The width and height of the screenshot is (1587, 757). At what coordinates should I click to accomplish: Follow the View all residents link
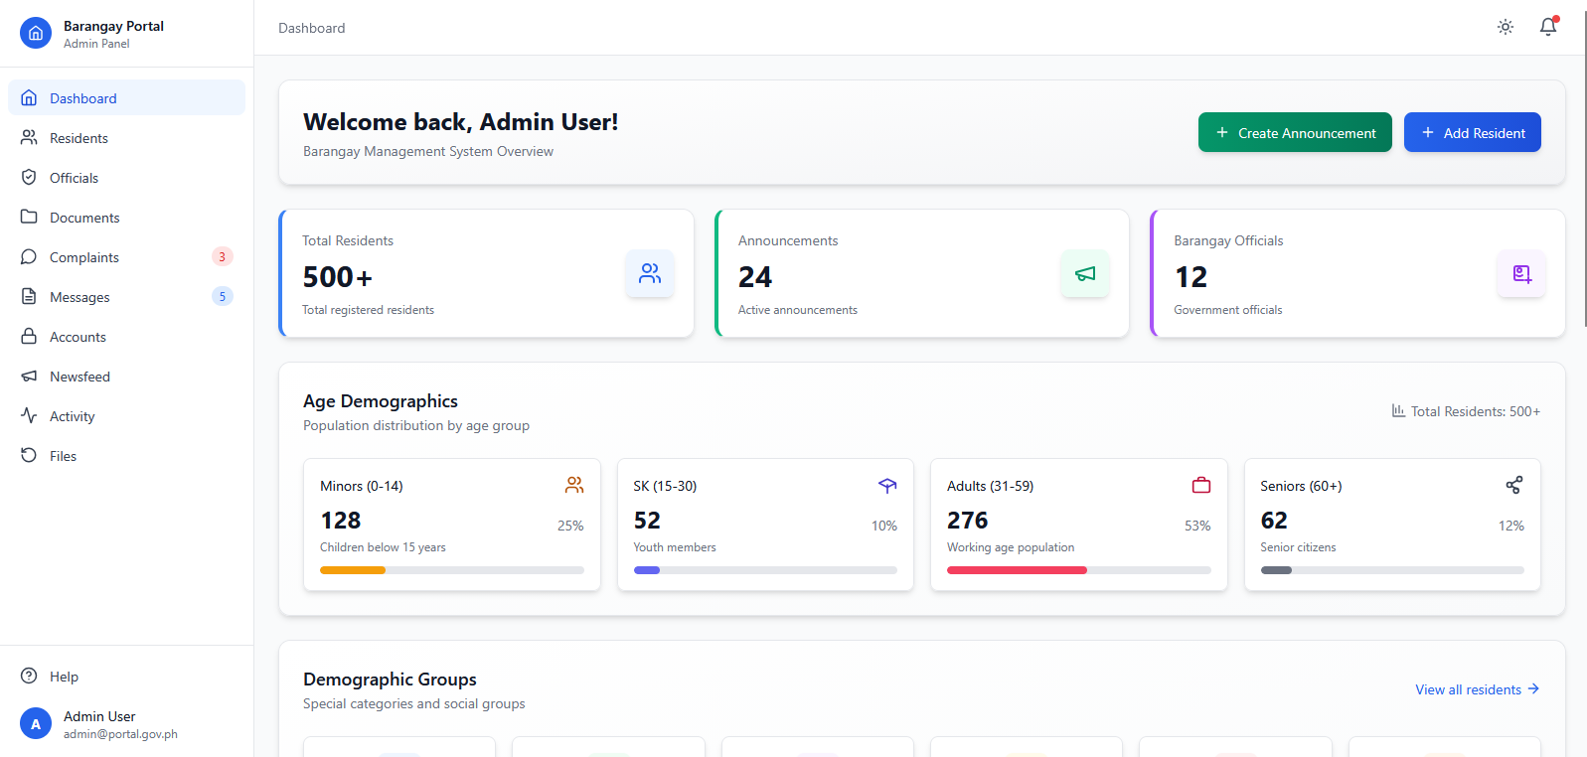(x=1478, y=689)
